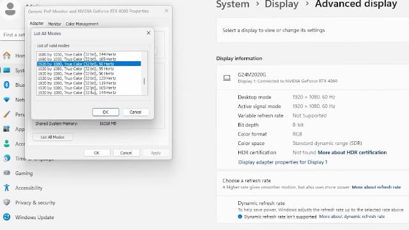Close the List All Modes dialog
This screenshot has width=409, height=230.
[x=148, y=33]
